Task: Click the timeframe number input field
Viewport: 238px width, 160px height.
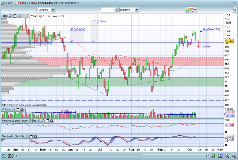Action: (x=108, y=10)
